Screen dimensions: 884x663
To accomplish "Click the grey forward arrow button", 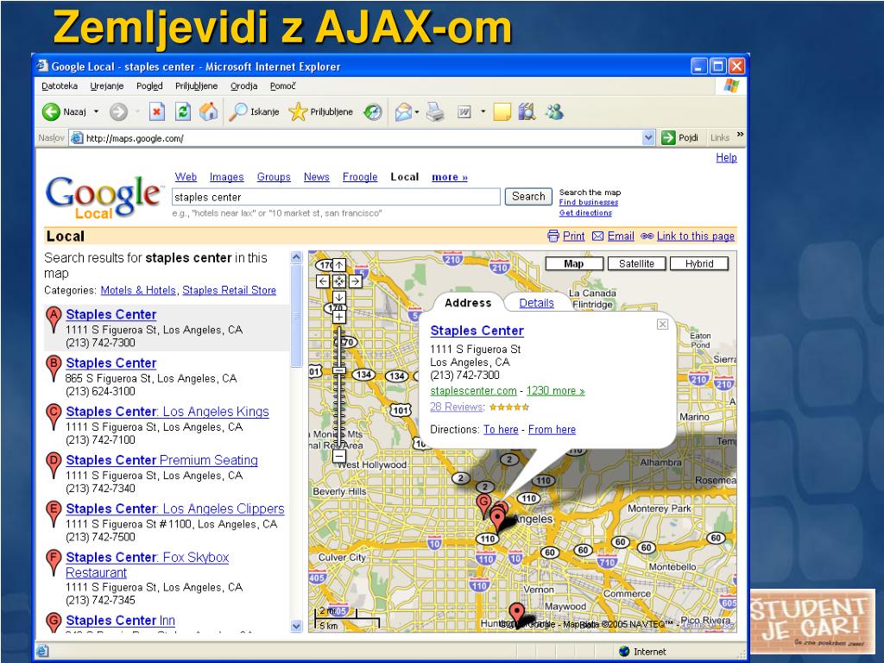I will [x=118, y=111].
